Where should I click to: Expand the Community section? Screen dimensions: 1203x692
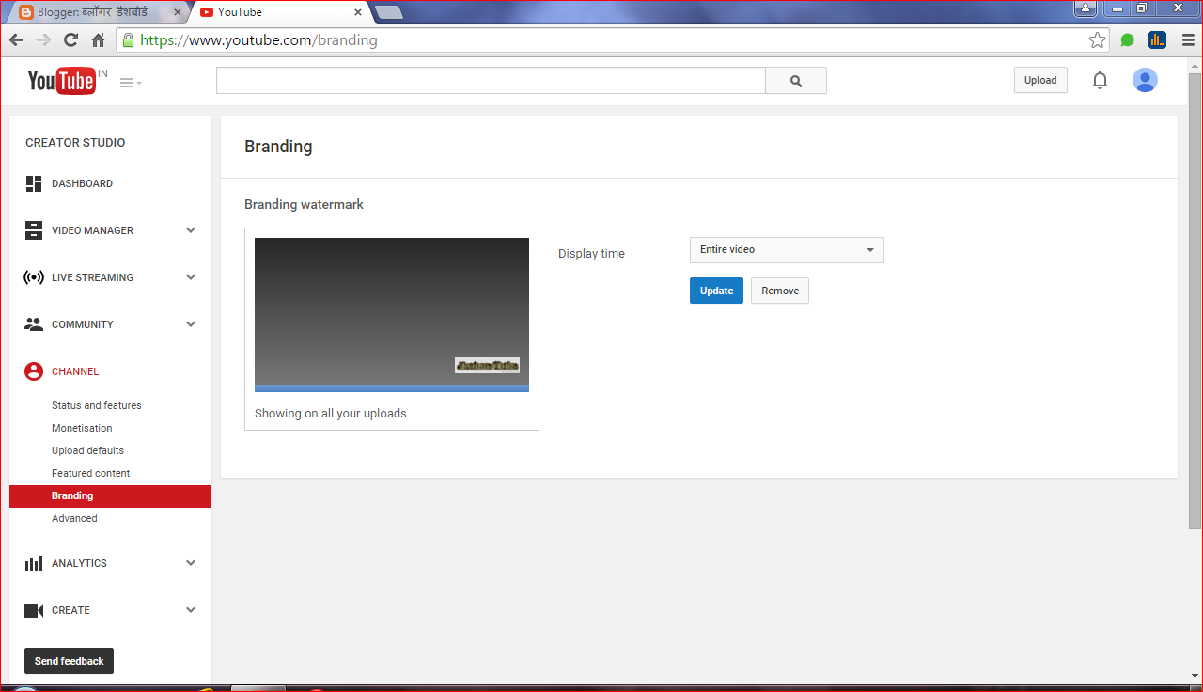tap(191, 324)
